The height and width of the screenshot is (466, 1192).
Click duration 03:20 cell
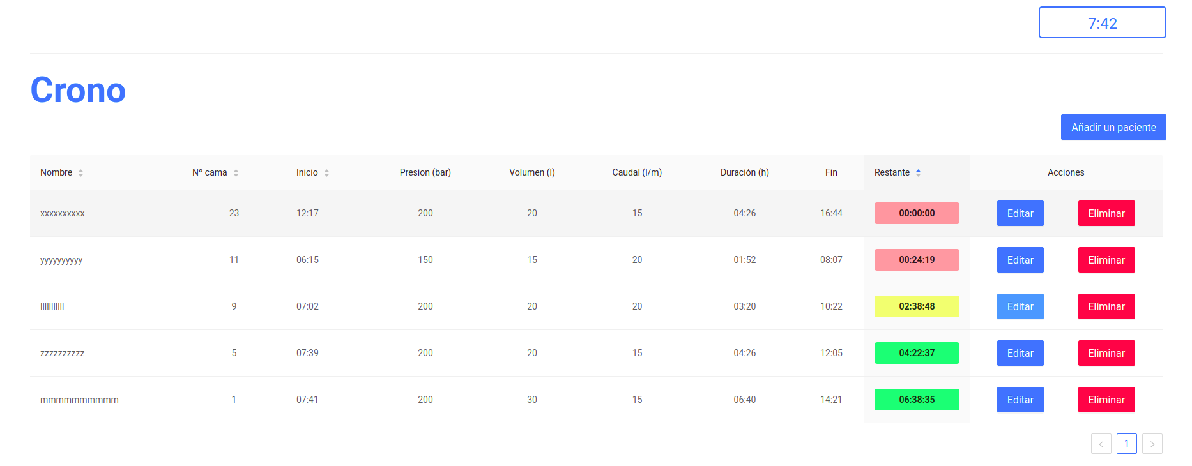coord(745,306)
